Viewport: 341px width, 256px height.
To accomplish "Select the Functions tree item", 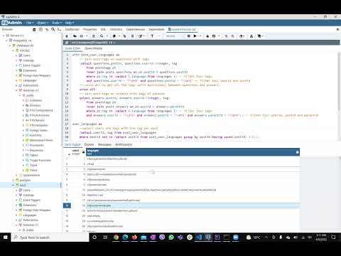I will (x=36, y=135).
